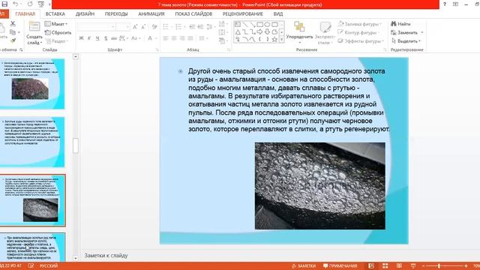Select the right arrow shape in gallery
The width and height of the screenshot is (480, 270).
260,31
